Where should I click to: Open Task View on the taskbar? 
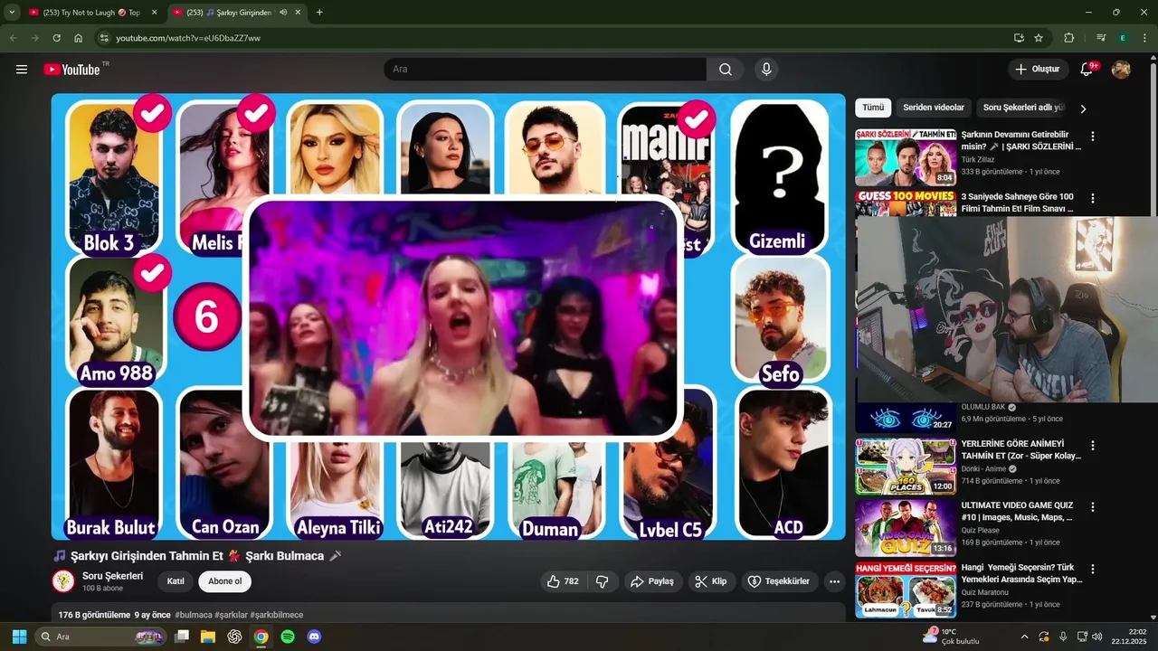point(182,637)
